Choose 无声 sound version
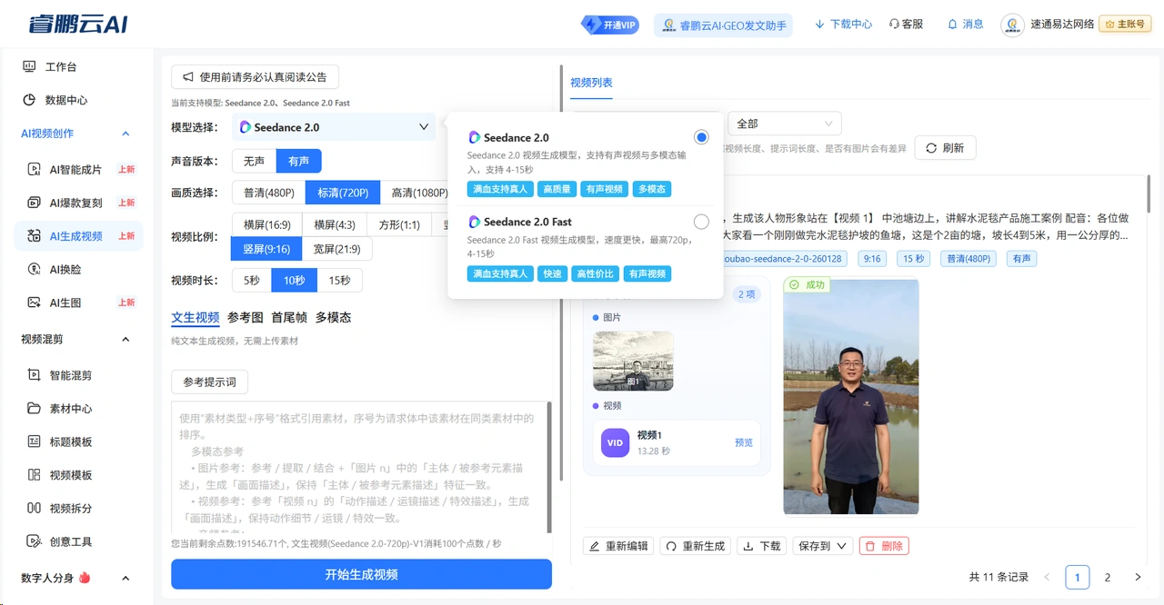Viewport: 1164px width, 605px height. (254, 161)
